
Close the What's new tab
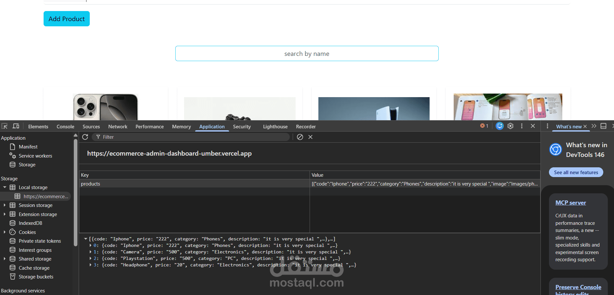point(585,126)
